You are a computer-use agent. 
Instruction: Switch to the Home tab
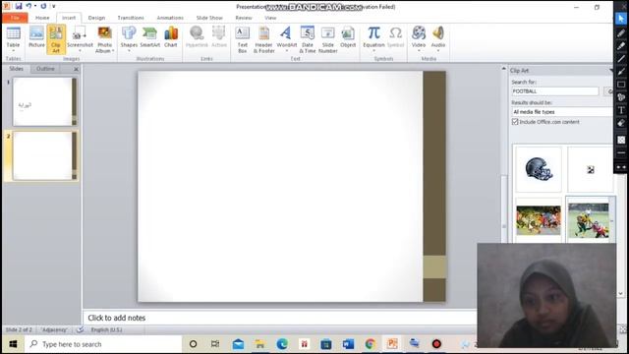click(42, 18)
